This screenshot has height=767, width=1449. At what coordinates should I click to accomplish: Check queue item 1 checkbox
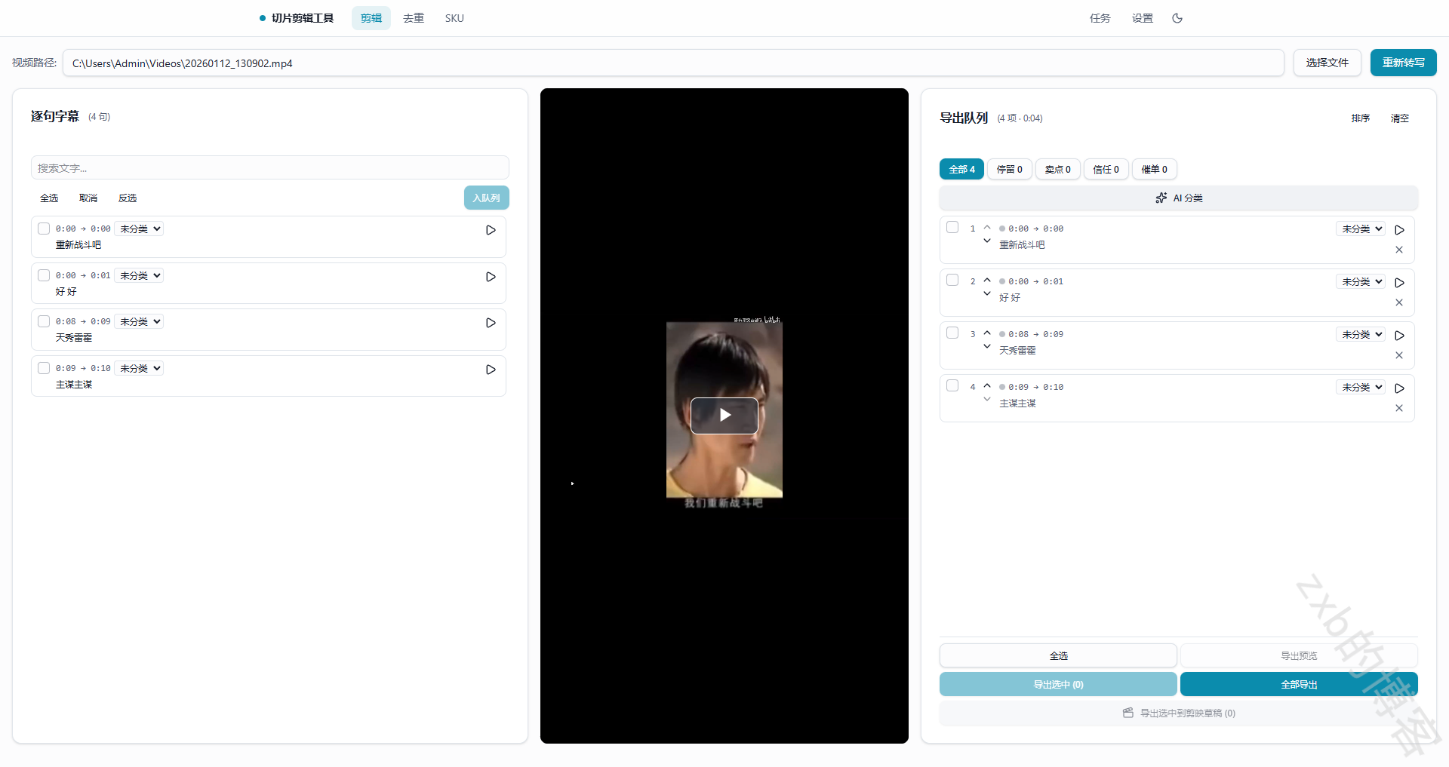[x=952, y=227]
